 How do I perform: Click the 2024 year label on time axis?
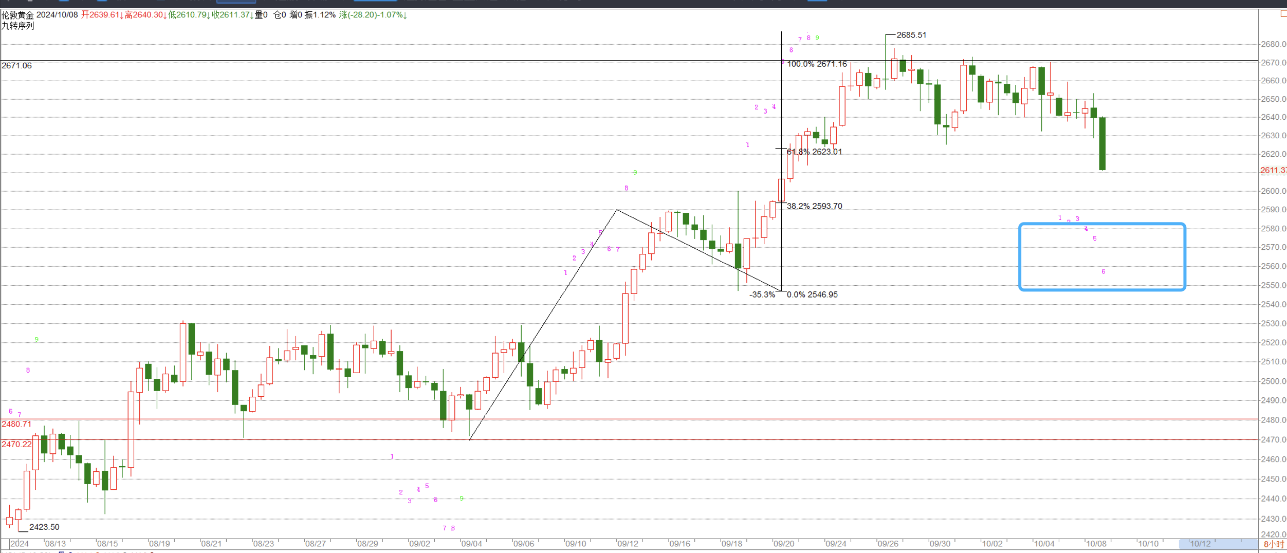(20, 544)
